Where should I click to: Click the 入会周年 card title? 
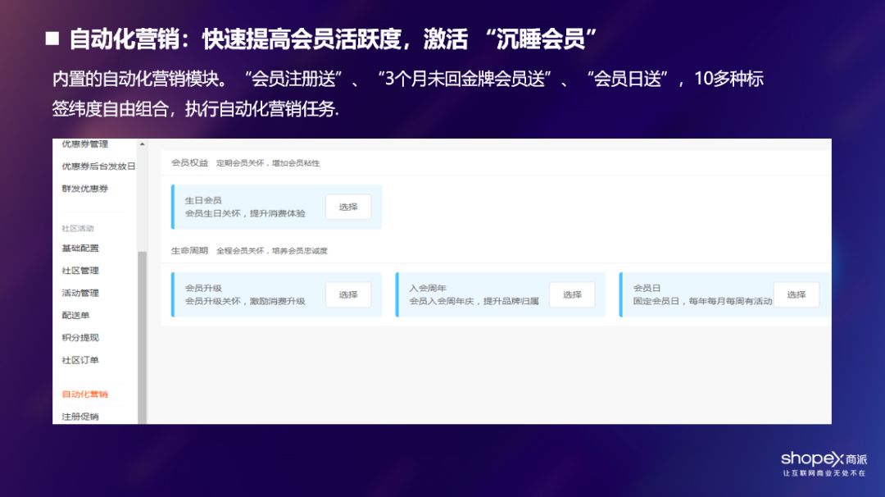[x=427, y=288]
